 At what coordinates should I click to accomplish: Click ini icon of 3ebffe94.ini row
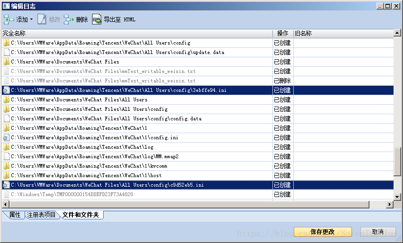pyautogui.click(x=6, y=90)
